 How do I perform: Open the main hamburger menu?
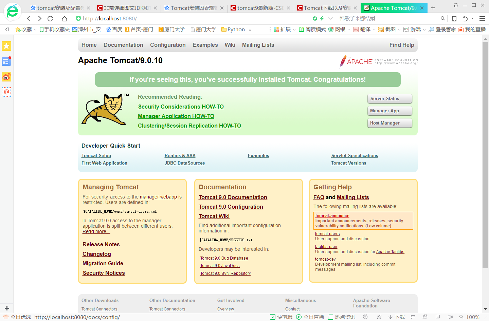click(482, 19)
